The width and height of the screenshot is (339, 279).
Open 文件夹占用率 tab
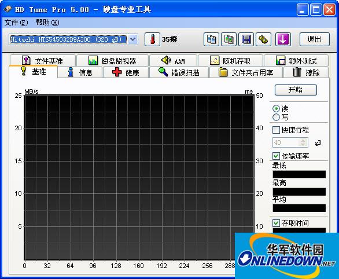(246, 72)
